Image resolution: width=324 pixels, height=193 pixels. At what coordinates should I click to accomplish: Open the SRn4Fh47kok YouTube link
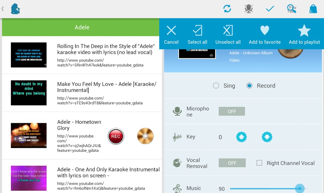click(x=100, y=63)
